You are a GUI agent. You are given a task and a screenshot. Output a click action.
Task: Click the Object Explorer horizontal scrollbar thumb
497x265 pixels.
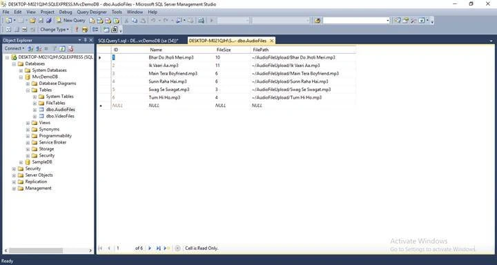tap(36, 251)
